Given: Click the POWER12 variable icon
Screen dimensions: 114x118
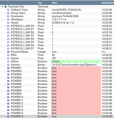Looking at the screenshot, I should point(8,104).
